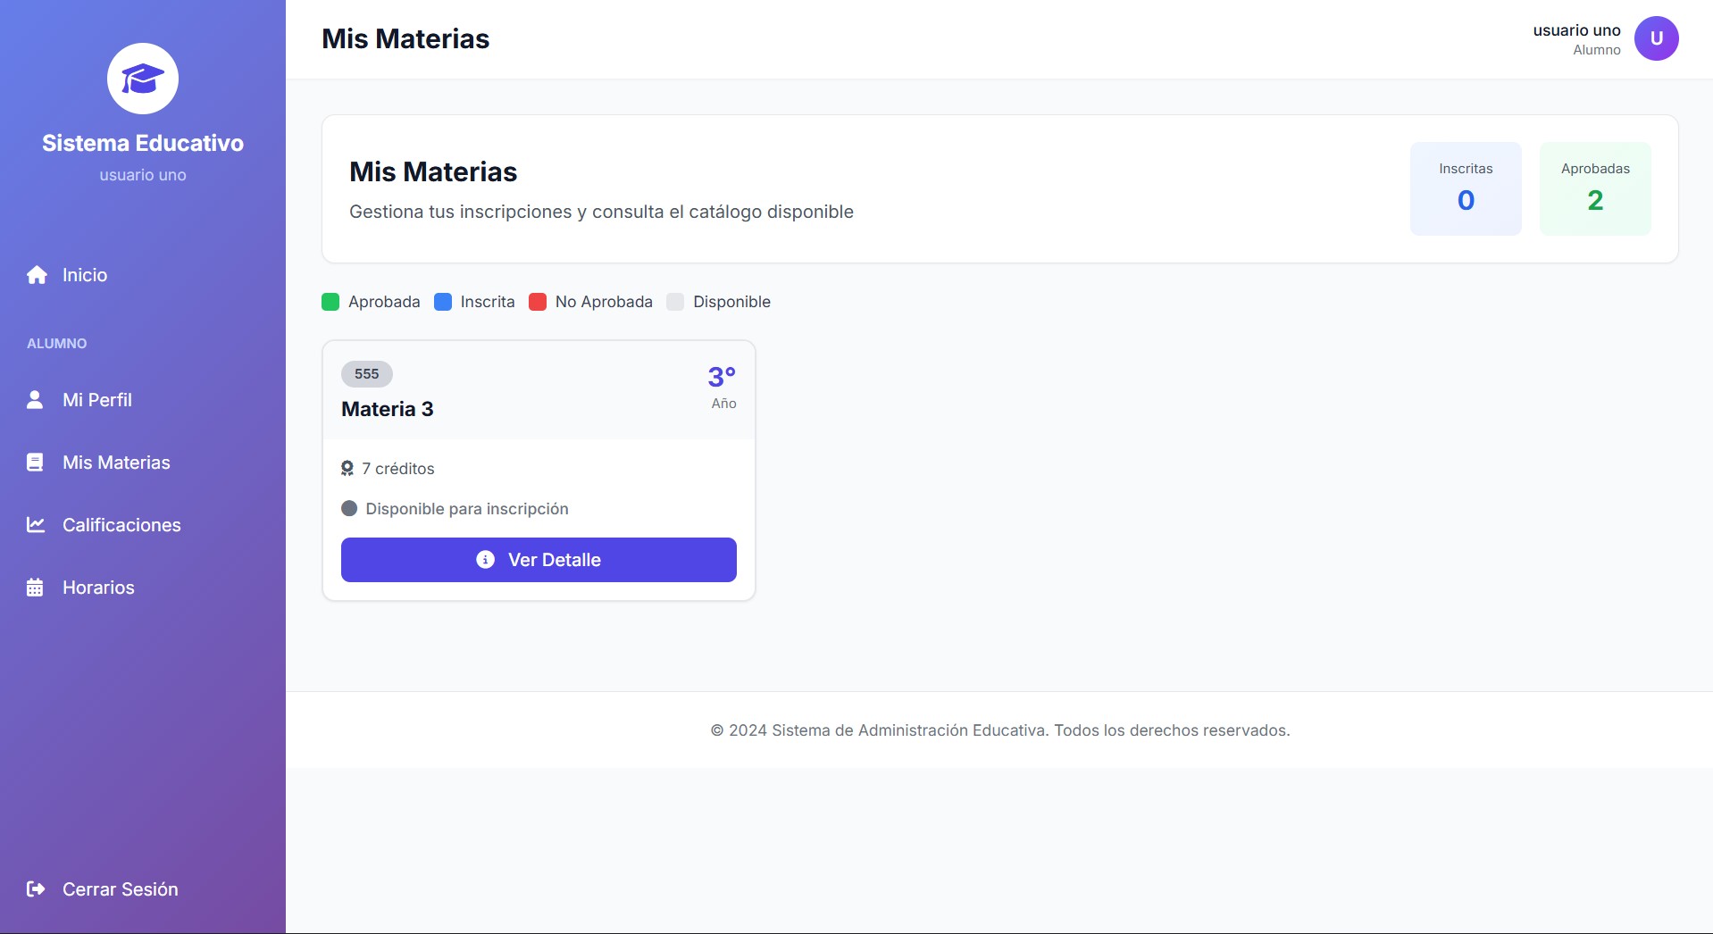
Task: Click Cerrar Sesión to log out
Action: (x=120, y=888)
